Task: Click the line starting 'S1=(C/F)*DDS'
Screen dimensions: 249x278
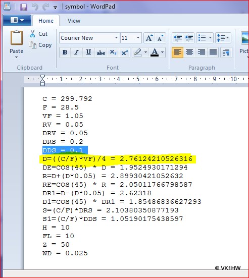Action: [x=113, y=219]
